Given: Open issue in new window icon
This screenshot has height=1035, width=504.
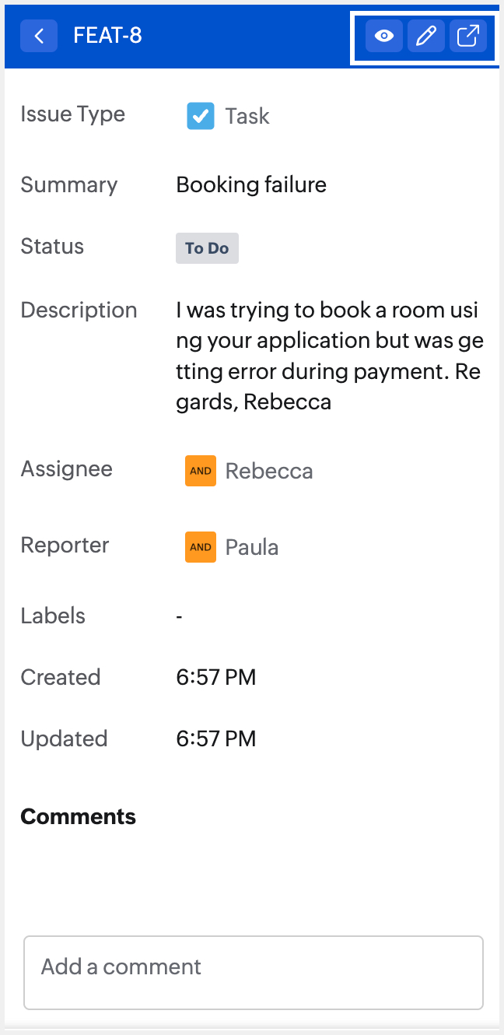Looking at the screenshot, I should coord(467,37).
